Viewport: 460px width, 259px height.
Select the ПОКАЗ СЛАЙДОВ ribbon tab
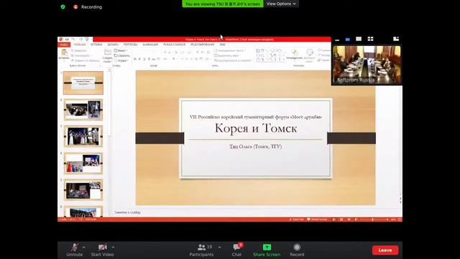point(174,45)
